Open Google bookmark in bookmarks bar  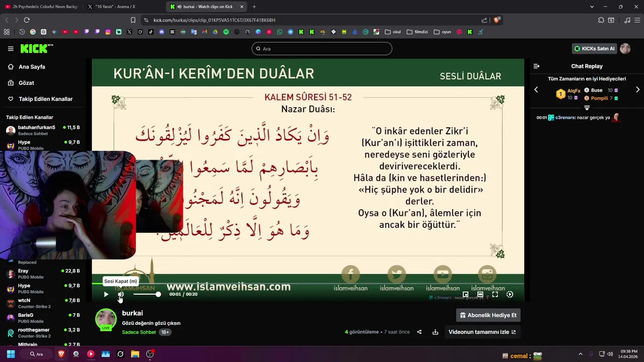click(33, 32)
